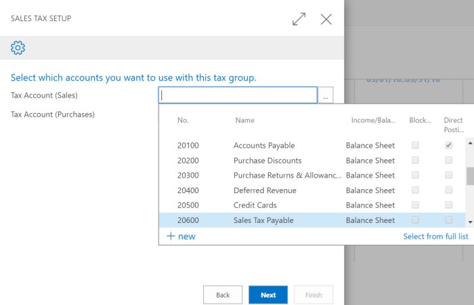Click the settings gear icon
Viewport: 474px width, 305px height.
18,47
